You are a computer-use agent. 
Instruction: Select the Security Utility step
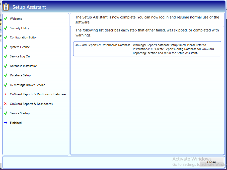tap(19, 28)
